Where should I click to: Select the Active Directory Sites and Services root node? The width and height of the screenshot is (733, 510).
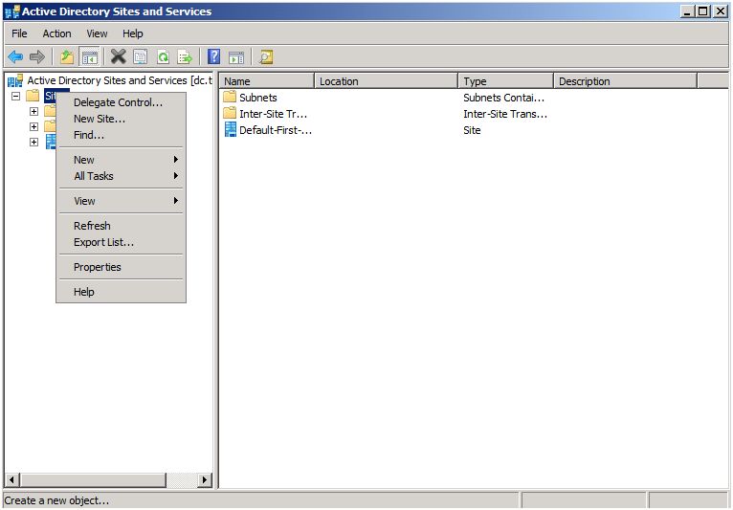[x=120, y=80]
